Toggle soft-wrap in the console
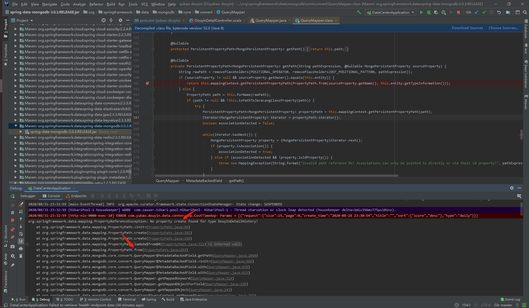Viewport: 529px width, 308px height. point(21,234)
